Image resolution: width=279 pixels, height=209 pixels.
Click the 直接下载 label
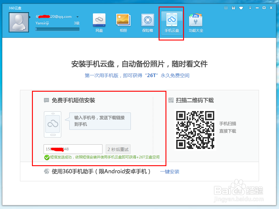(x=228, y=131)
